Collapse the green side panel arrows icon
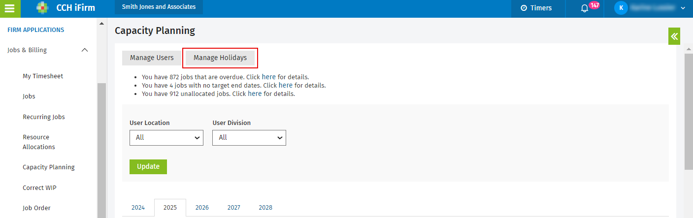Image resolution: width=693 pixels, height=218 pixels. (674, 36)
